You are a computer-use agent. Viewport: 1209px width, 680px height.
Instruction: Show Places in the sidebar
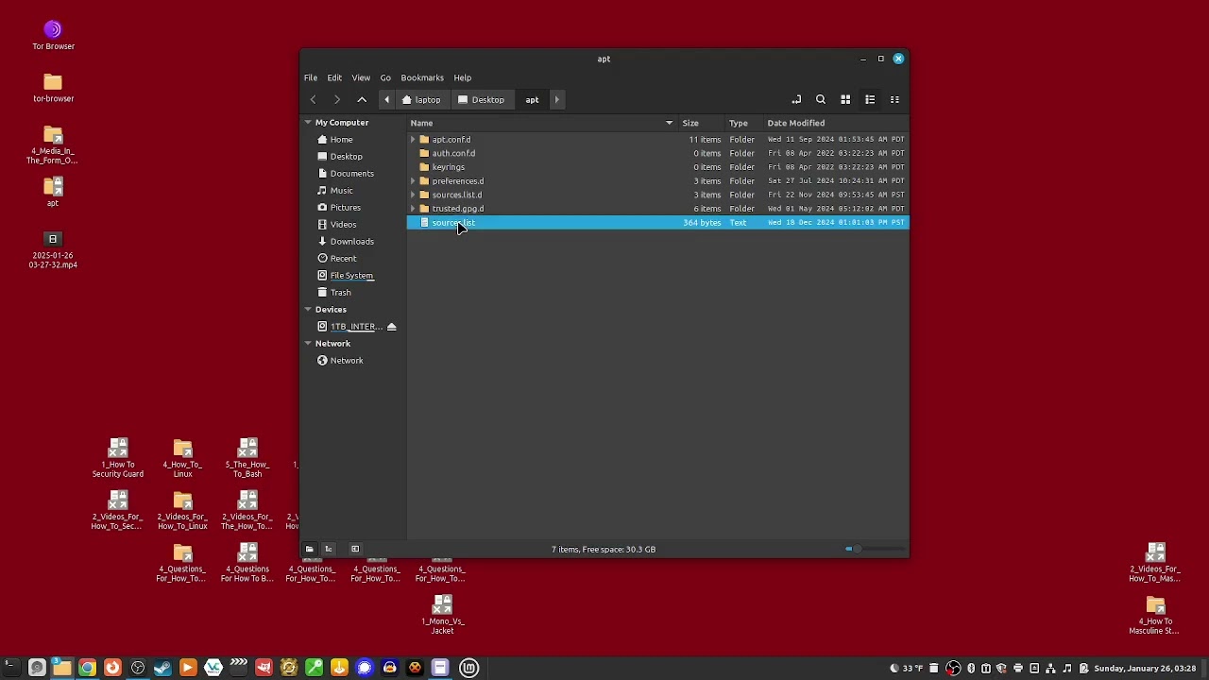309,549
